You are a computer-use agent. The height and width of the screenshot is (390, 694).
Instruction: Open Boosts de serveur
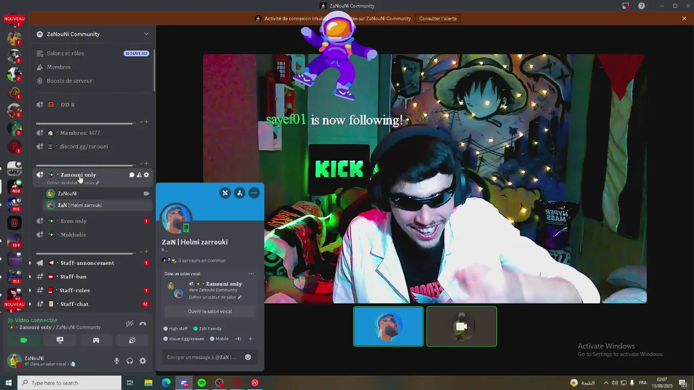pyautogui.click(x=93, y=81)
